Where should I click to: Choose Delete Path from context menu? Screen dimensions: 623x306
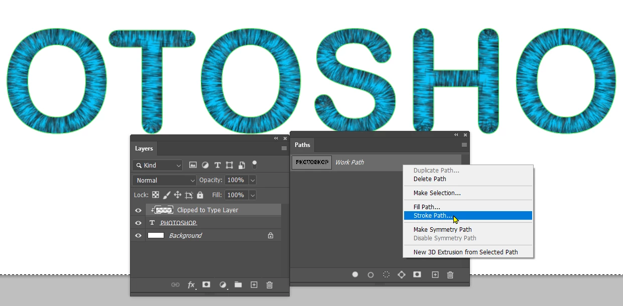coord(468,179)
